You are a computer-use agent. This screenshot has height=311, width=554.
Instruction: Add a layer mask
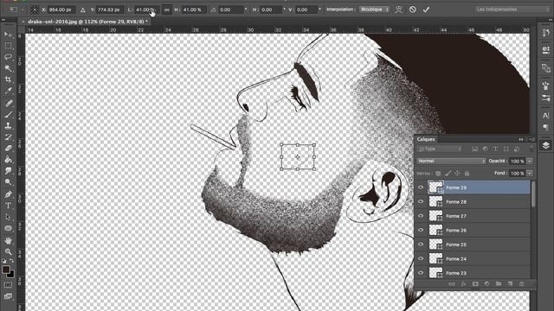(x=475, y=284)
